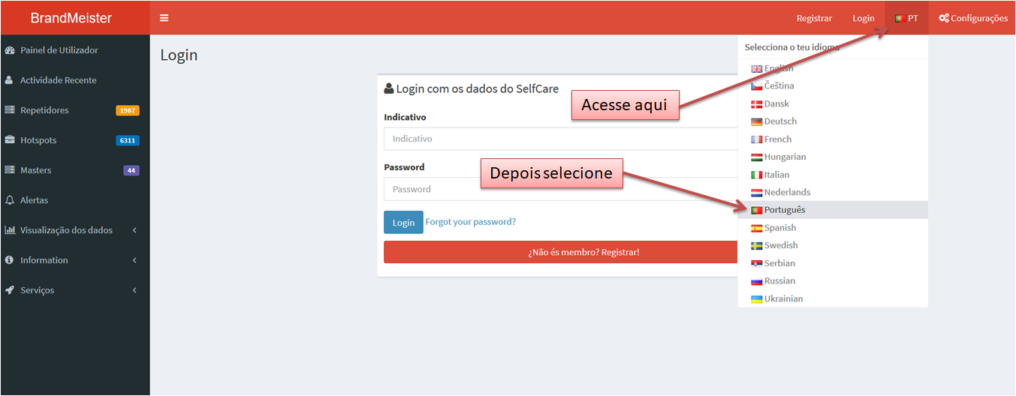The height and width of the screenshot is (396, 1016).
Task: Click the Serviços rocket icon
Action: click(10, 290)
